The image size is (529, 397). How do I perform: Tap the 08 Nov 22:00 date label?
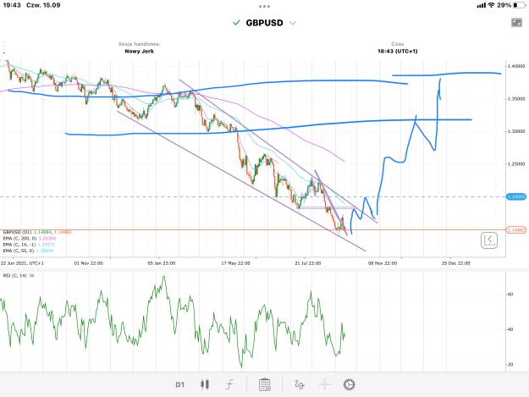pos(383,263)
